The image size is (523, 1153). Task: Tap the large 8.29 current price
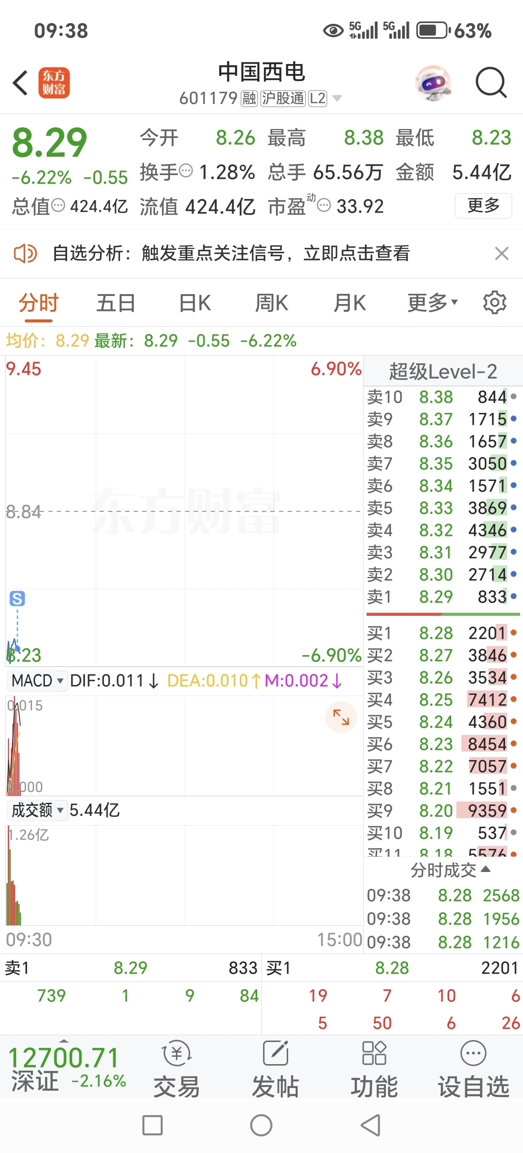(x=49, y=143)
